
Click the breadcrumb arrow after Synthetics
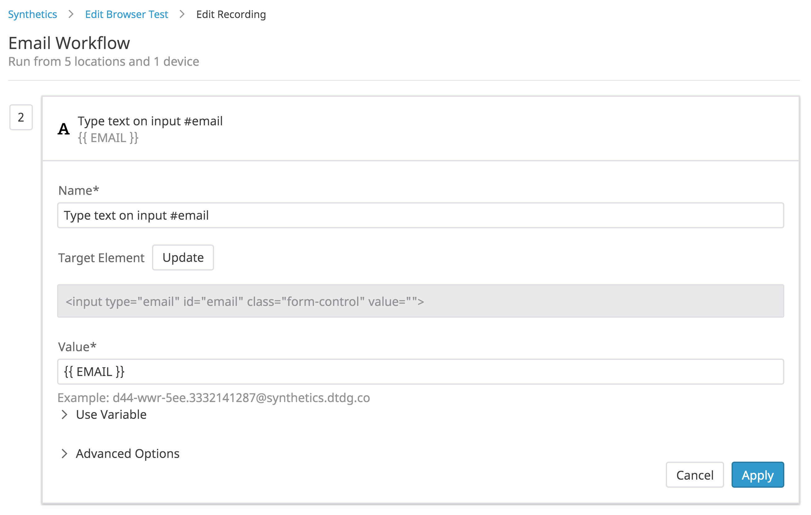tap(71, 14)
